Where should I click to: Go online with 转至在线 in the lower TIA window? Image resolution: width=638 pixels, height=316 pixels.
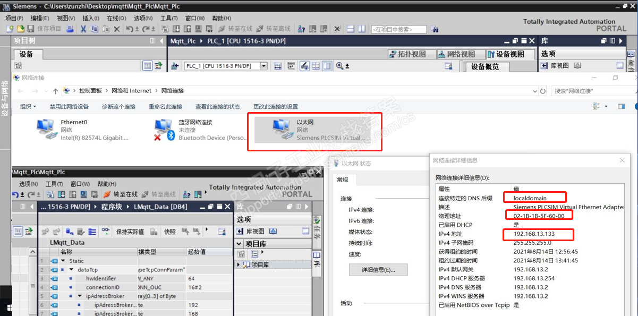(x=121, y=194)
